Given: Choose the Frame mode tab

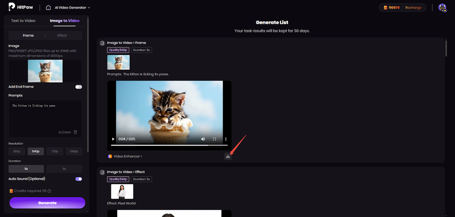Looking at the screenshot, I should tap(28, 36).
